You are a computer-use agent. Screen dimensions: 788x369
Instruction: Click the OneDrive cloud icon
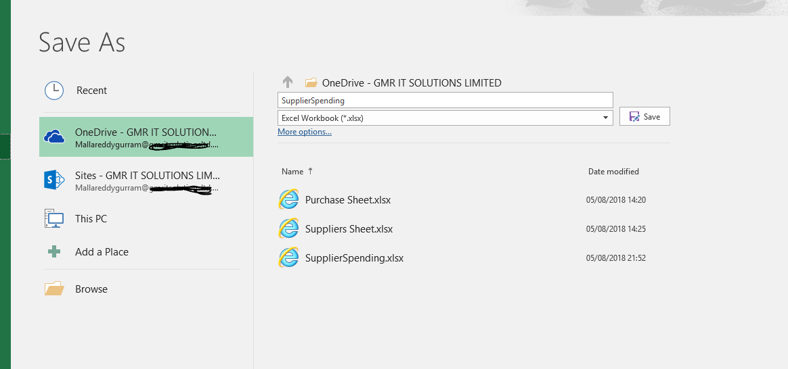click(54, 137)
